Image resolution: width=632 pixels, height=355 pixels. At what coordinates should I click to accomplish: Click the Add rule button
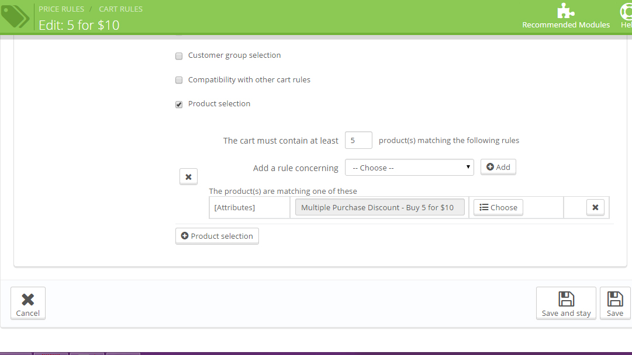498,167
